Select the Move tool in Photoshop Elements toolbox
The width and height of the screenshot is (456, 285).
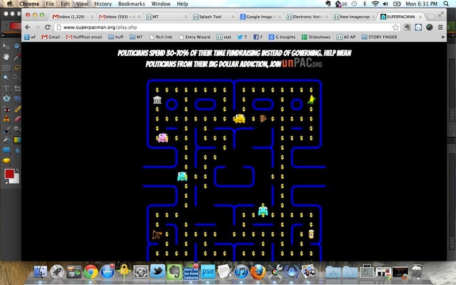[x=6, y=46]
